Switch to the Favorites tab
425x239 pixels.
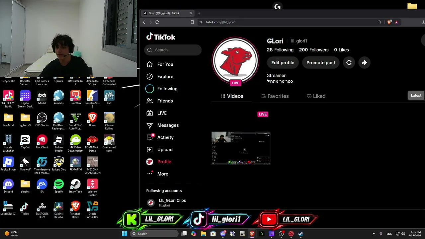tap(275, 96)
